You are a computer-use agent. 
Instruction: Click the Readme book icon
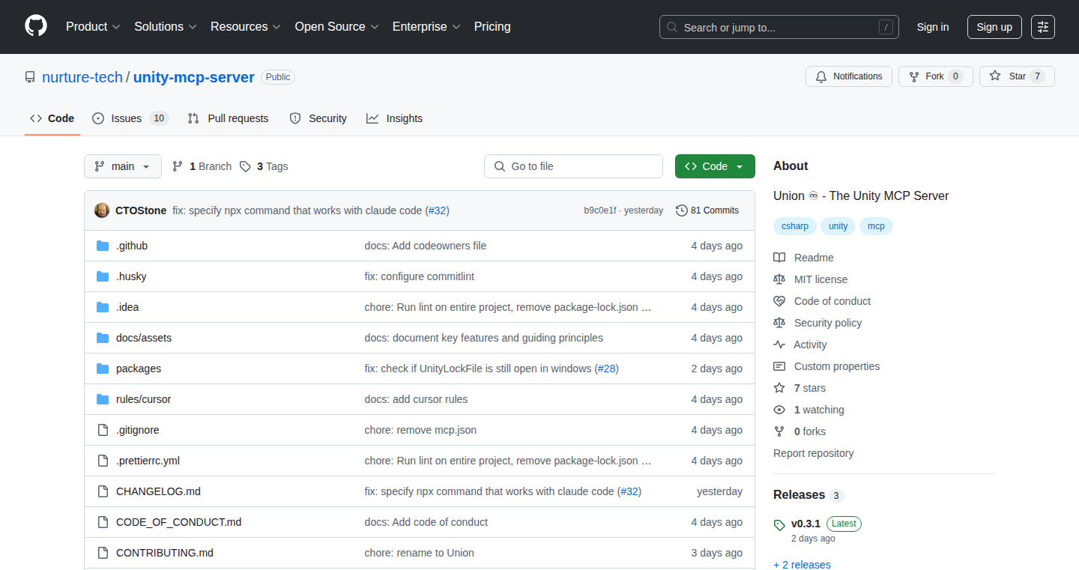point(779,258)
